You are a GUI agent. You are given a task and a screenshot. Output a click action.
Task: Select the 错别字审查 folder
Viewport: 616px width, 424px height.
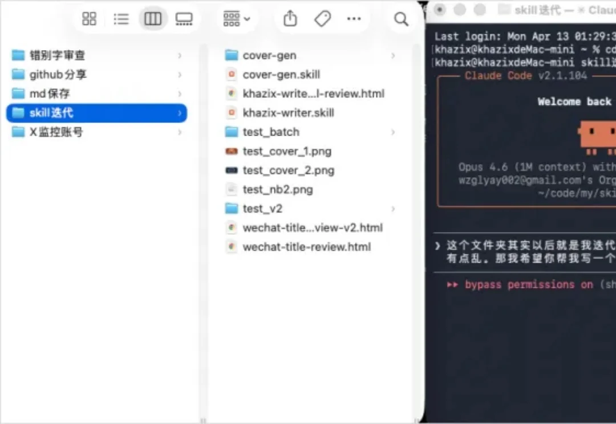coord(57,55)
